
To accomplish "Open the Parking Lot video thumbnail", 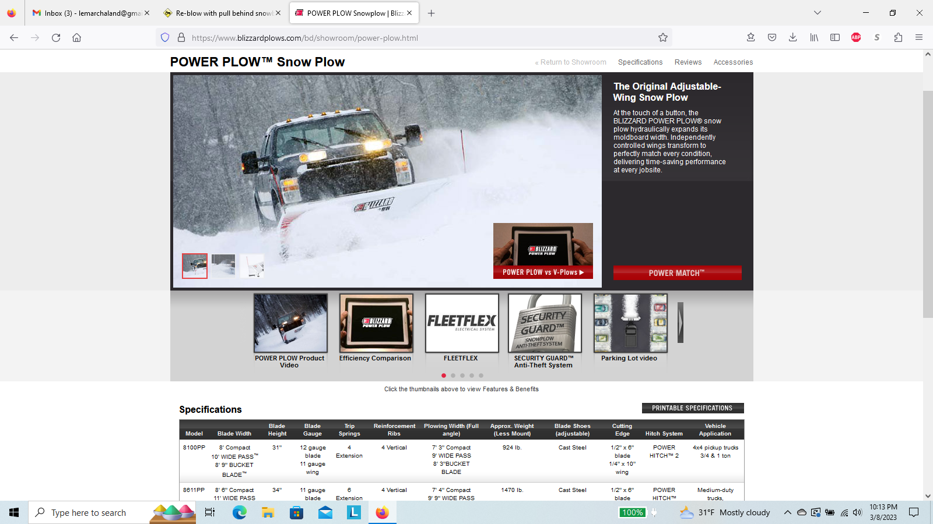I will pyautogui.click(x=630, y=323).
